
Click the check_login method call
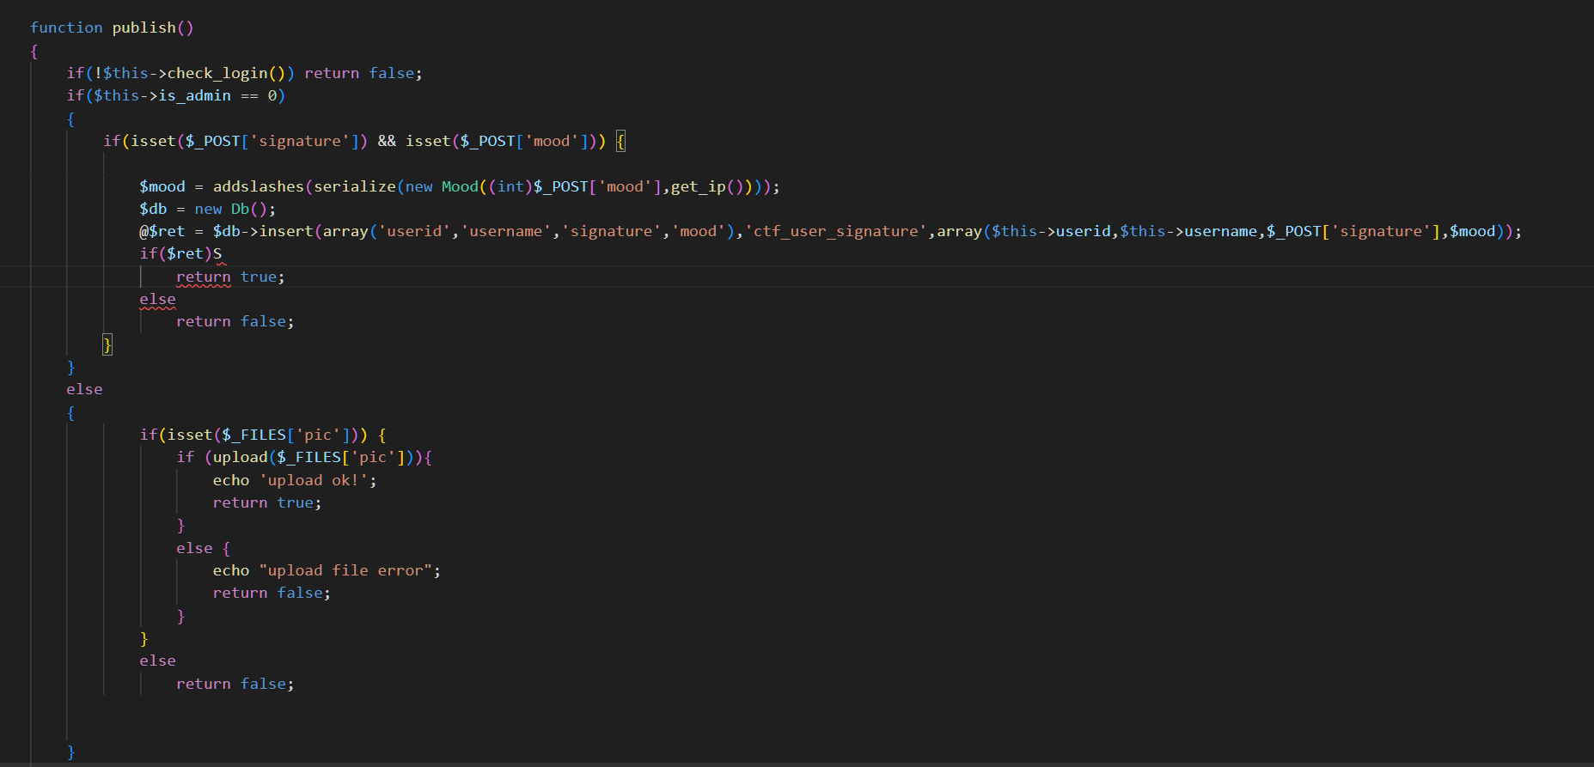pyautogui.click(x=217, y=73)
